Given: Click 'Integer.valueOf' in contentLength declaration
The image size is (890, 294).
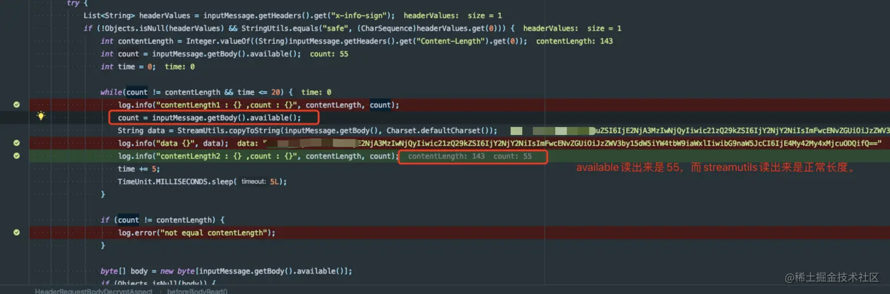Looking at the screenshot, I should (219, 41).
